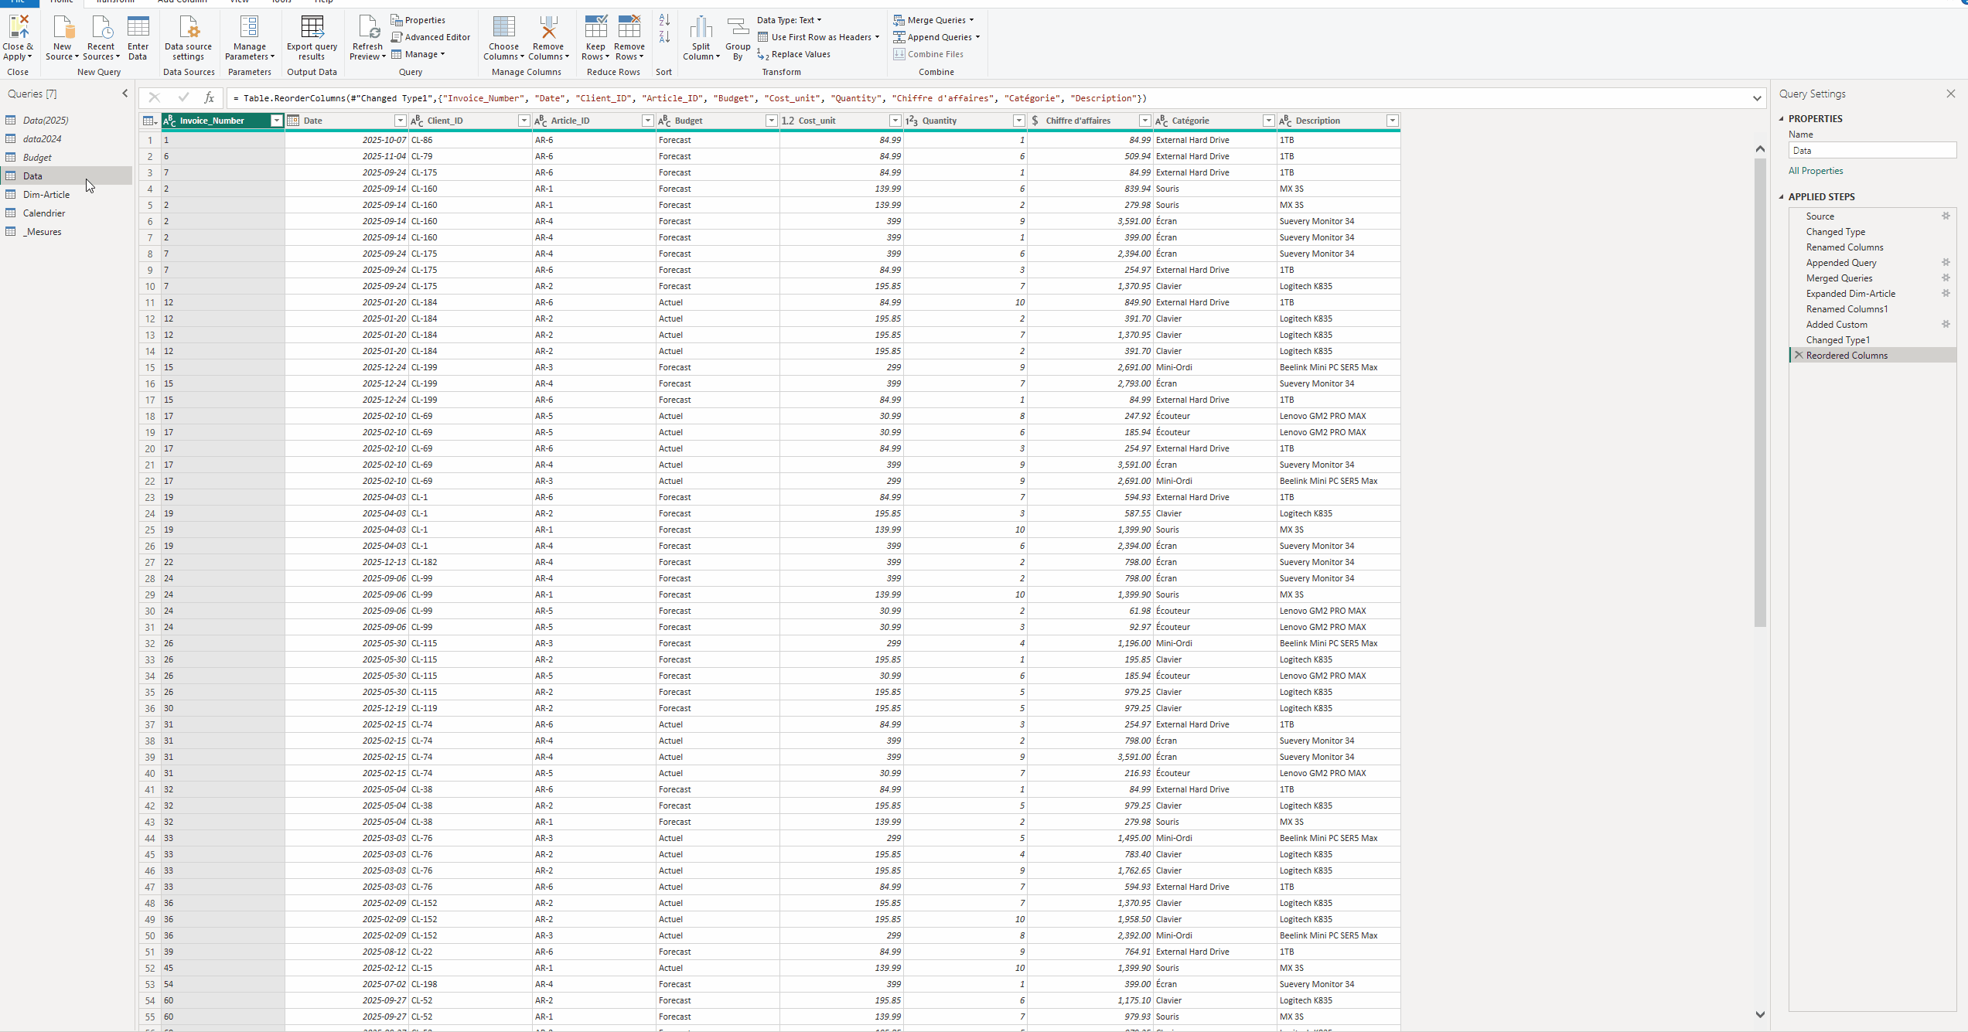Open the Remove Rows menu
This screenshot has width=1968, height=1032.
(x=629, y=38)
